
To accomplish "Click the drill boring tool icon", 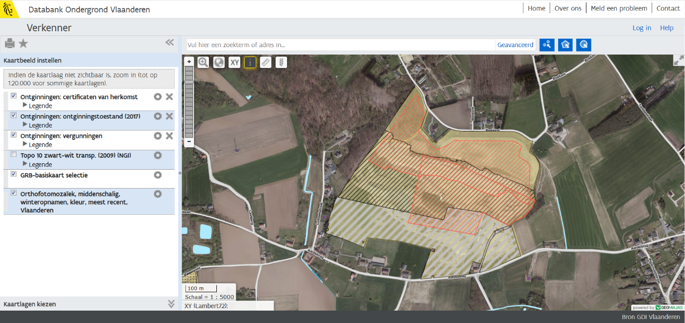I will (x=281, y=62).
